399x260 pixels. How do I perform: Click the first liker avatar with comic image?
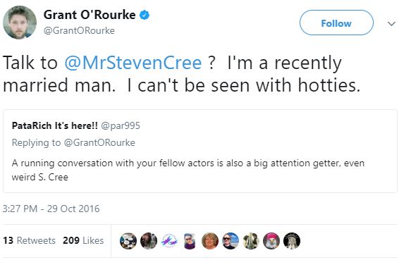tap(128, 241)
